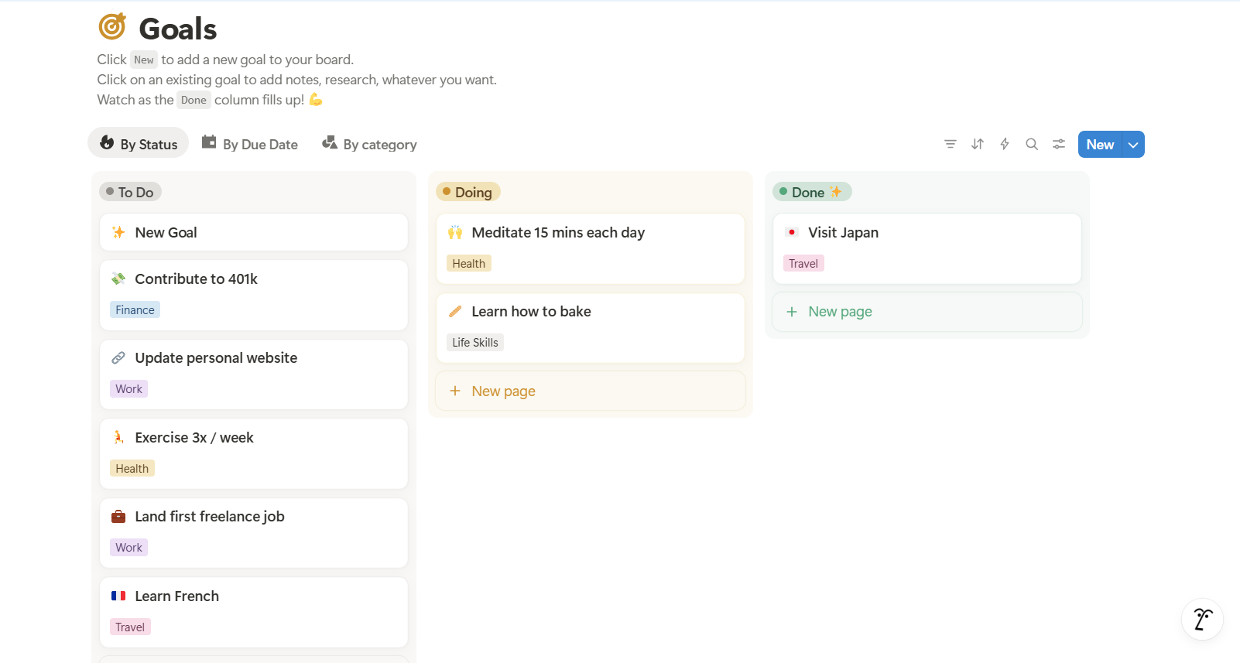
Task: Add New page in the Doing column
Action: (503, 391)
